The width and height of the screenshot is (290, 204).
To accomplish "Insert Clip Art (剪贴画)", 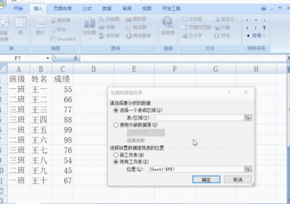I will coord(61,20).
